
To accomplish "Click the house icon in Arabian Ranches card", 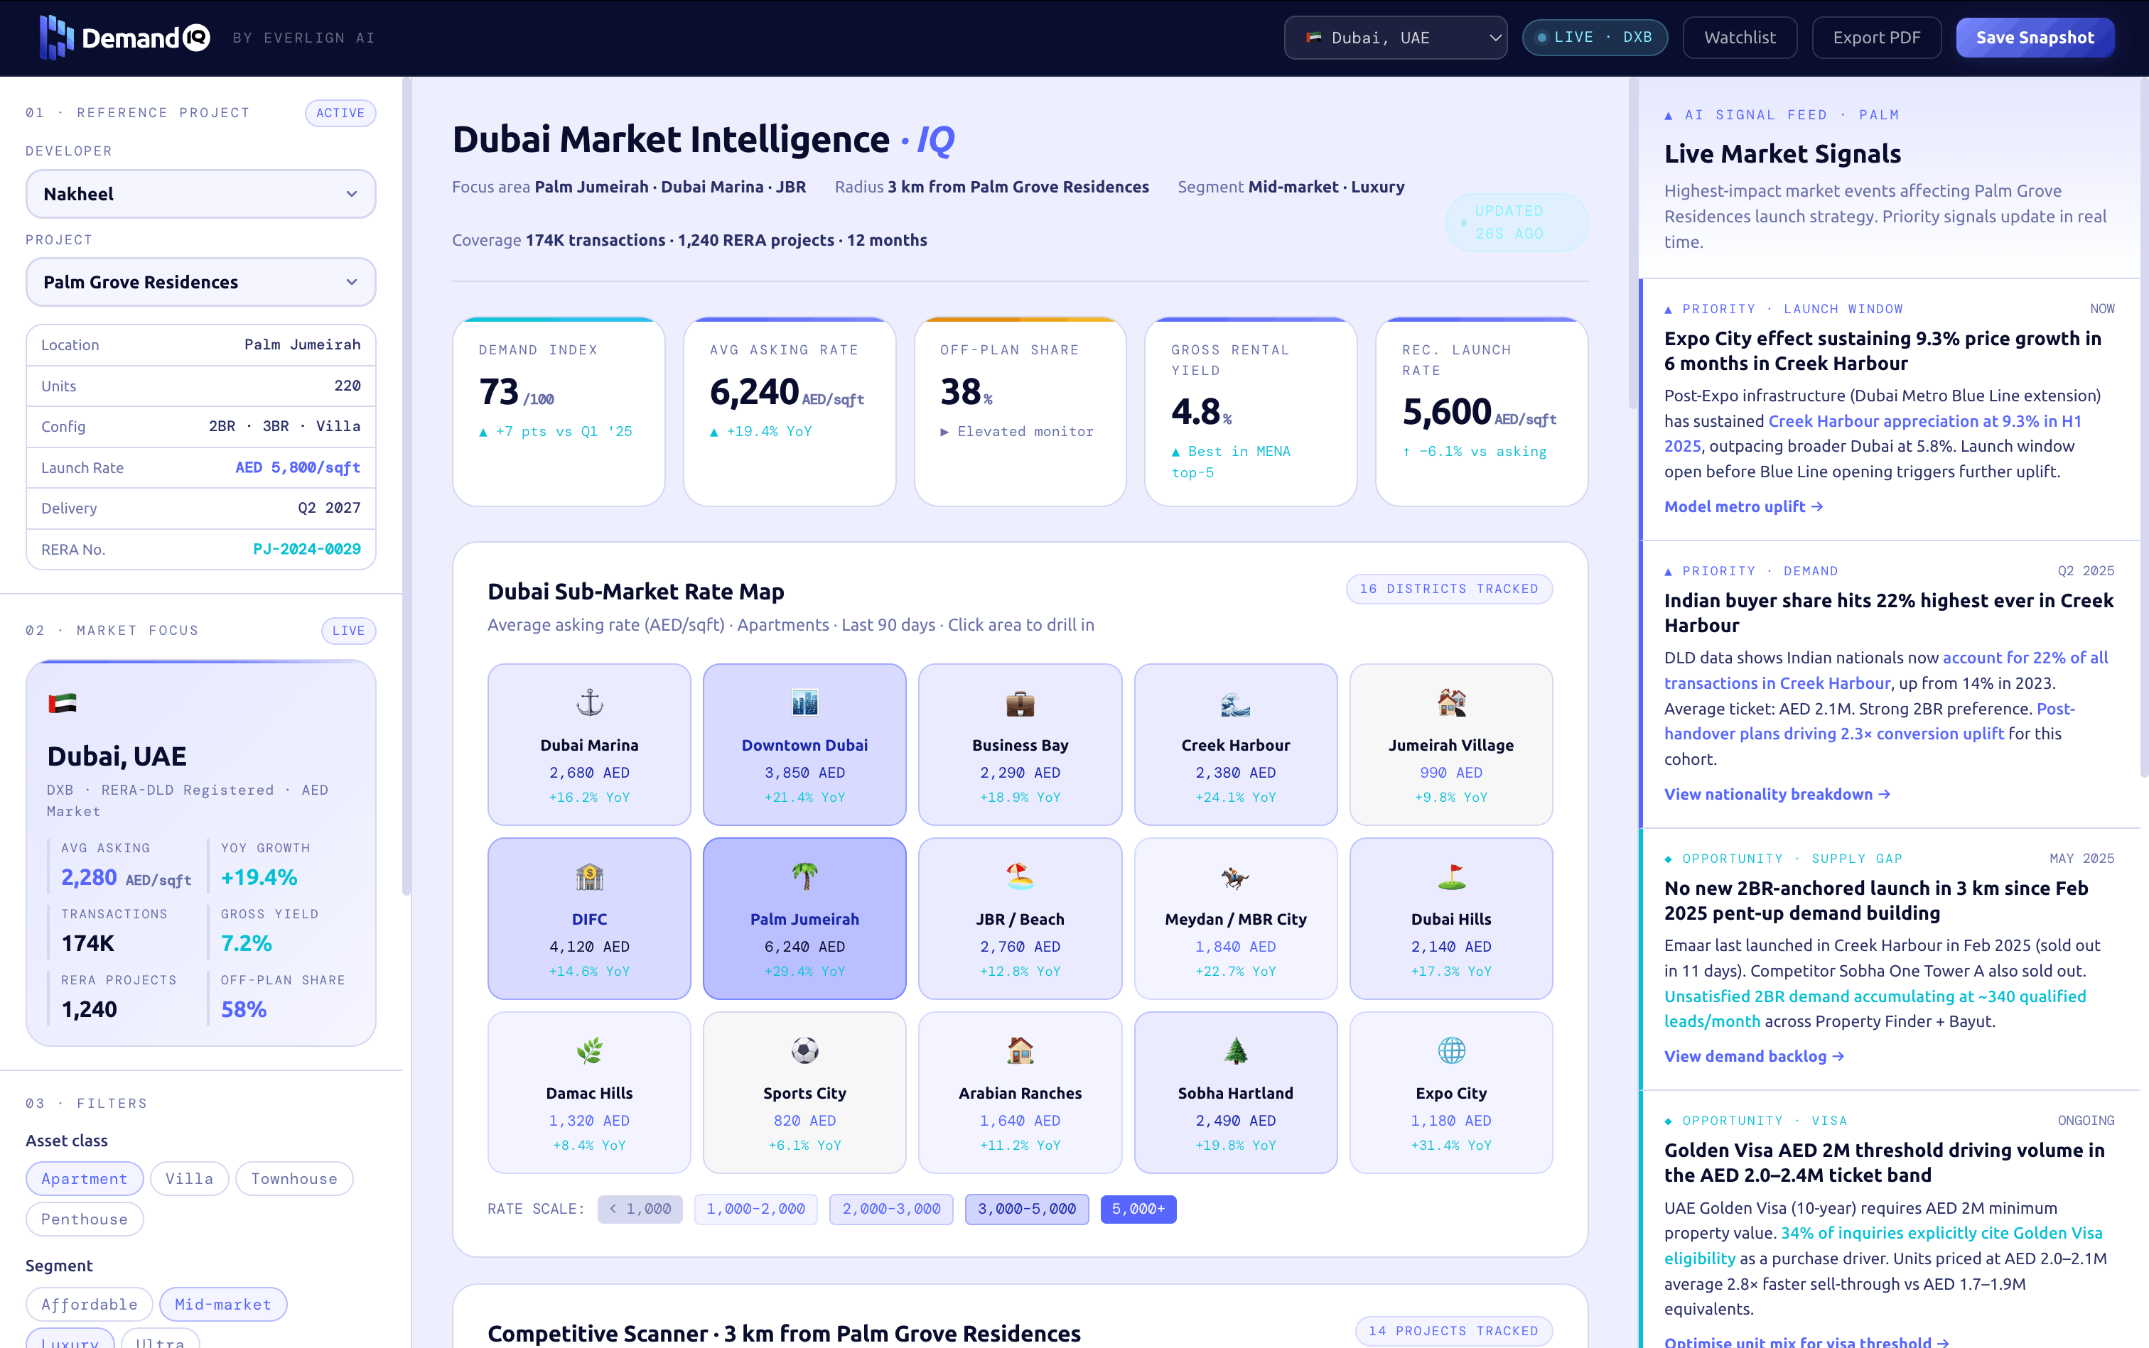I will (x=1020, y=1051).
